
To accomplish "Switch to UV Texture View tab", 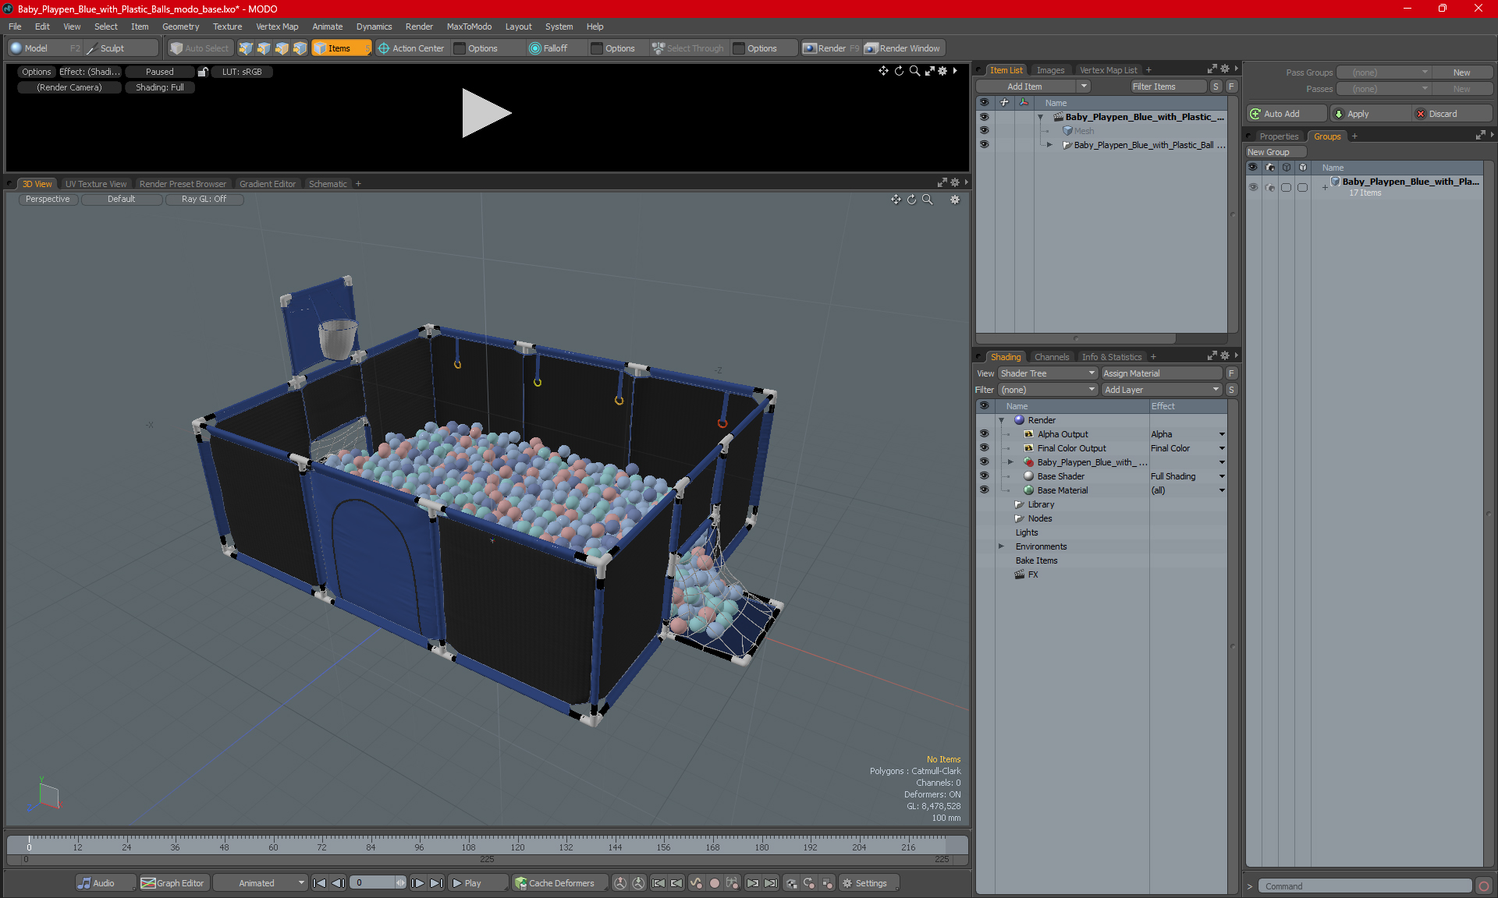I will click(x=96, y=184).
